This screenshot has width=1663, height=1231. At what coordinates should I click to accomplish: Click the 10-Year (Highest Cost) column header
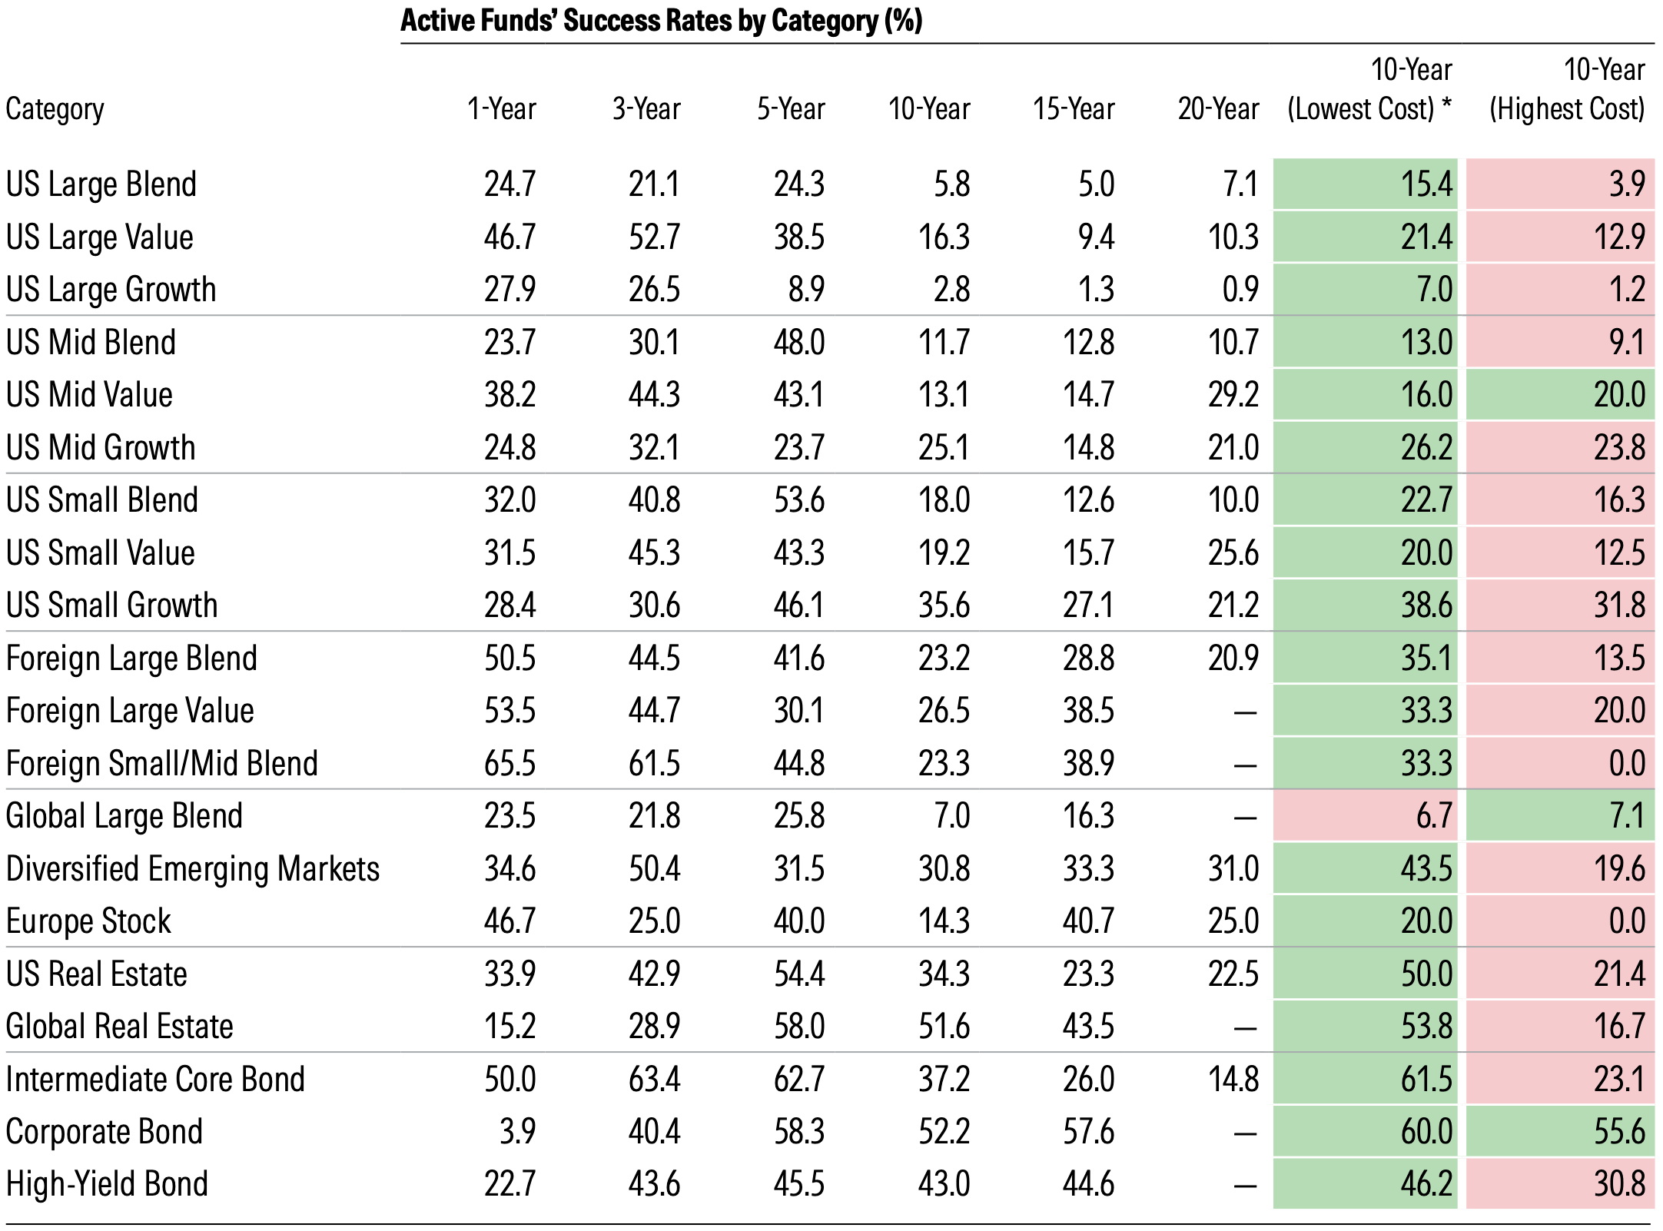(1567, 90)
